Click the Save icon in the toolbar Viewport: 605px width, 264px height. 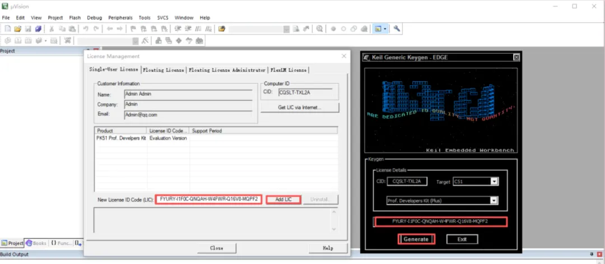(x=28, y=29)
